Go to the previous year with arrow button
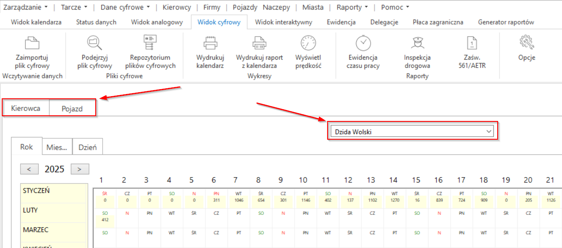The height and width of the screenshot is (248, 562). [x=29, y=169]
